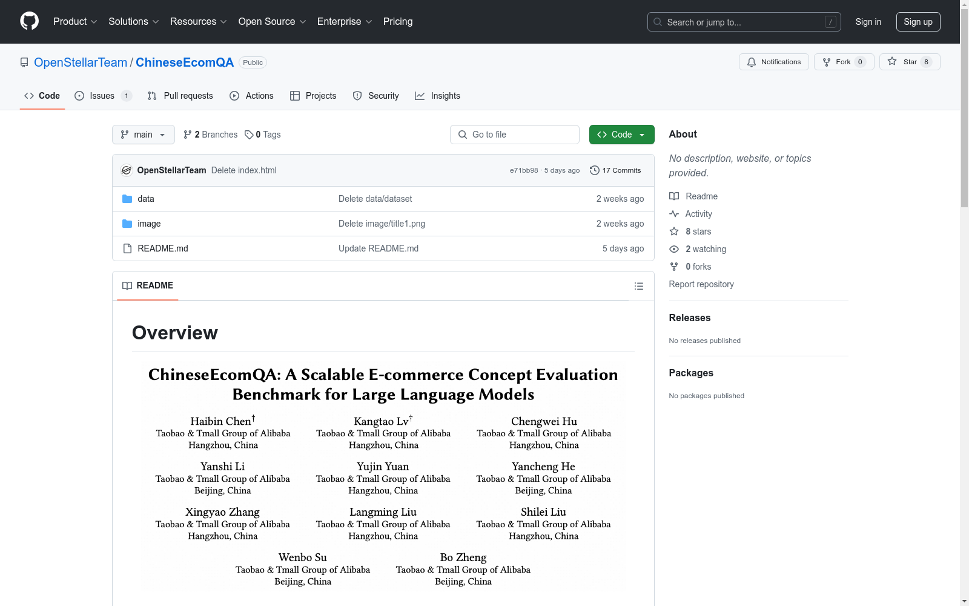Screen dimensions: 969x606
Task: Click the eye icon beside 2 watching
Action: (674, 249)
